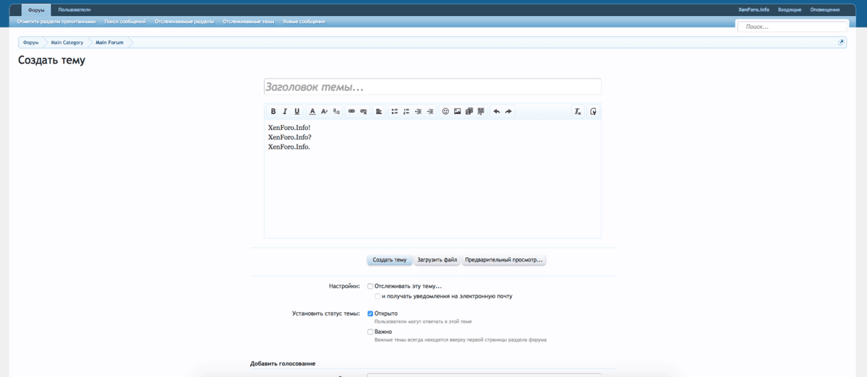Open the 'Входящие' inbox link

[x=789, y=10]
